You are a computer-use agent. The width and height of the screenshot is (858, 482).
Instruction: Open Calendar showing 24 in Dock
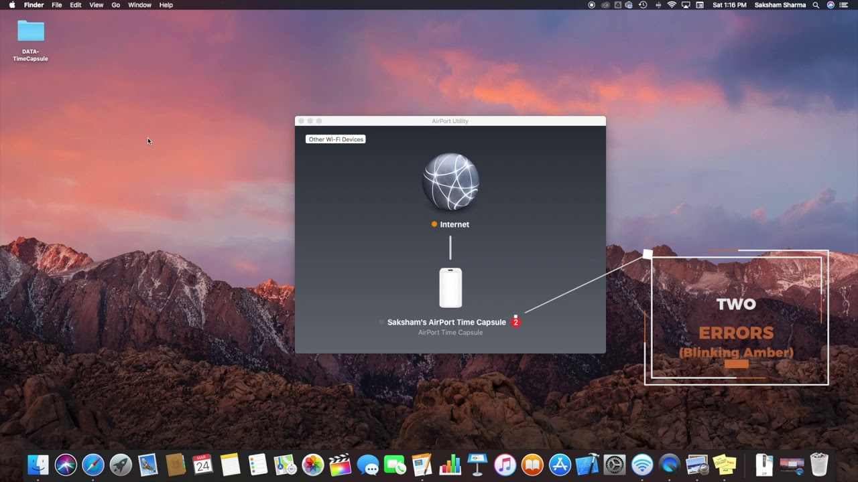tap(203, 465)
